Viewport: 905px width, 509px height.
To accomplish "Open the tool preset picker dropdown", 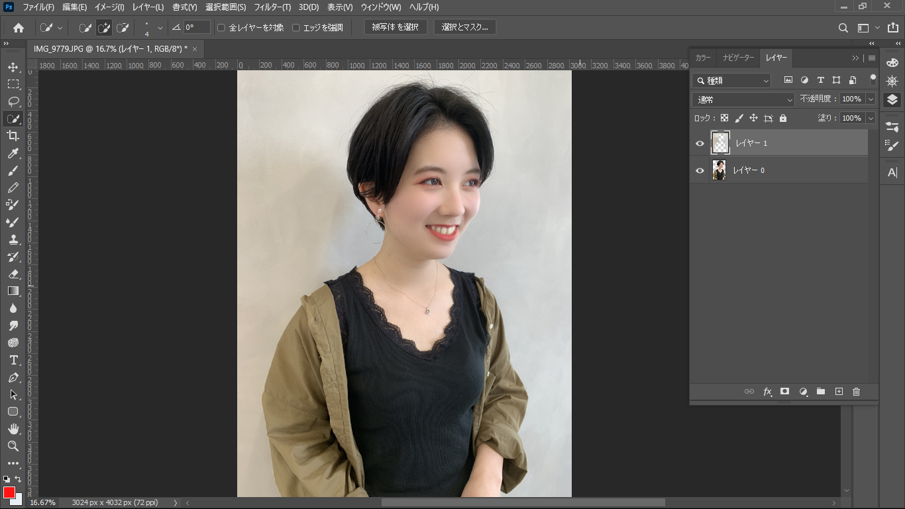I will [x=60, y=28].
